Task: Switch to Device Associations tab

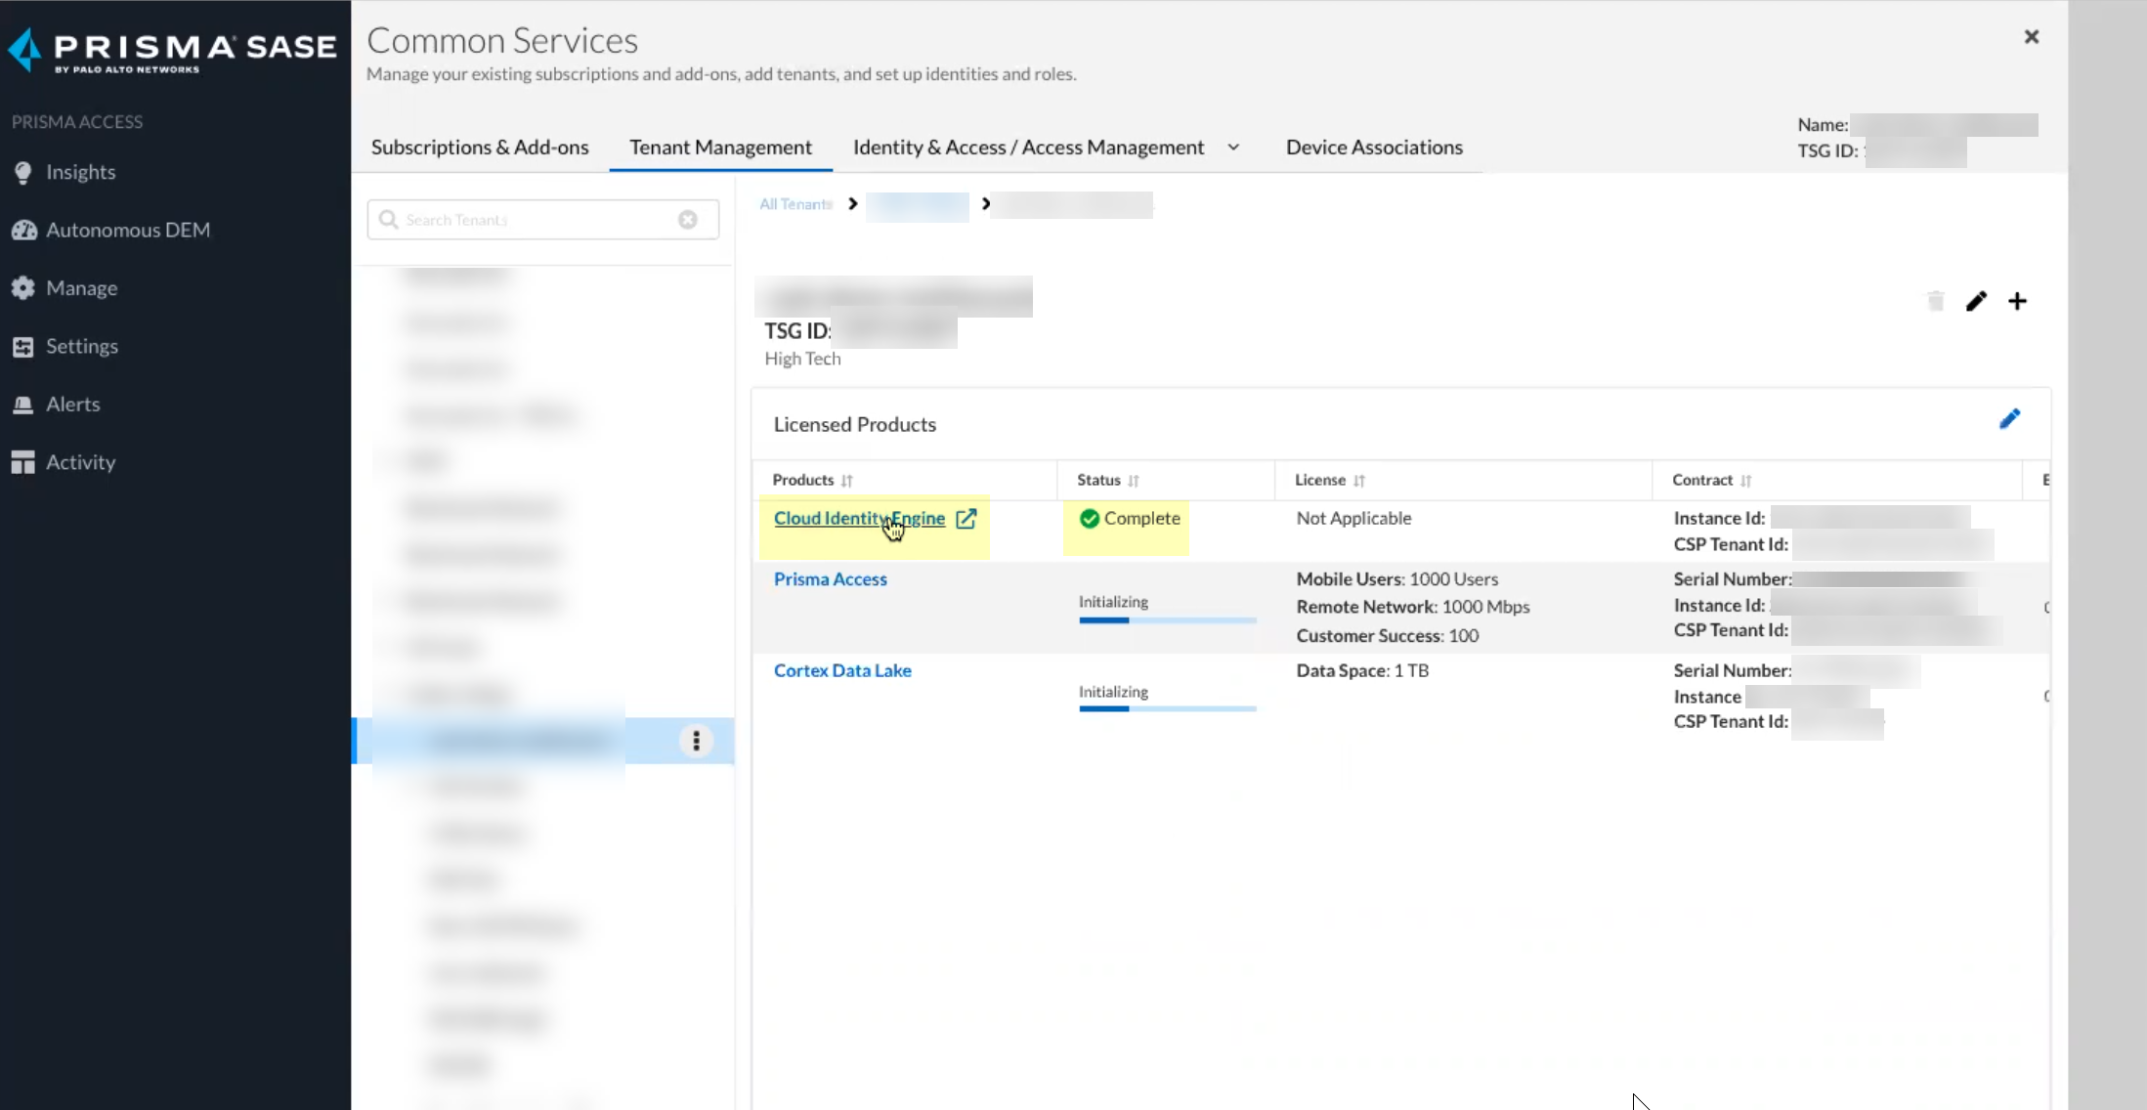Action: [1374, 148]
